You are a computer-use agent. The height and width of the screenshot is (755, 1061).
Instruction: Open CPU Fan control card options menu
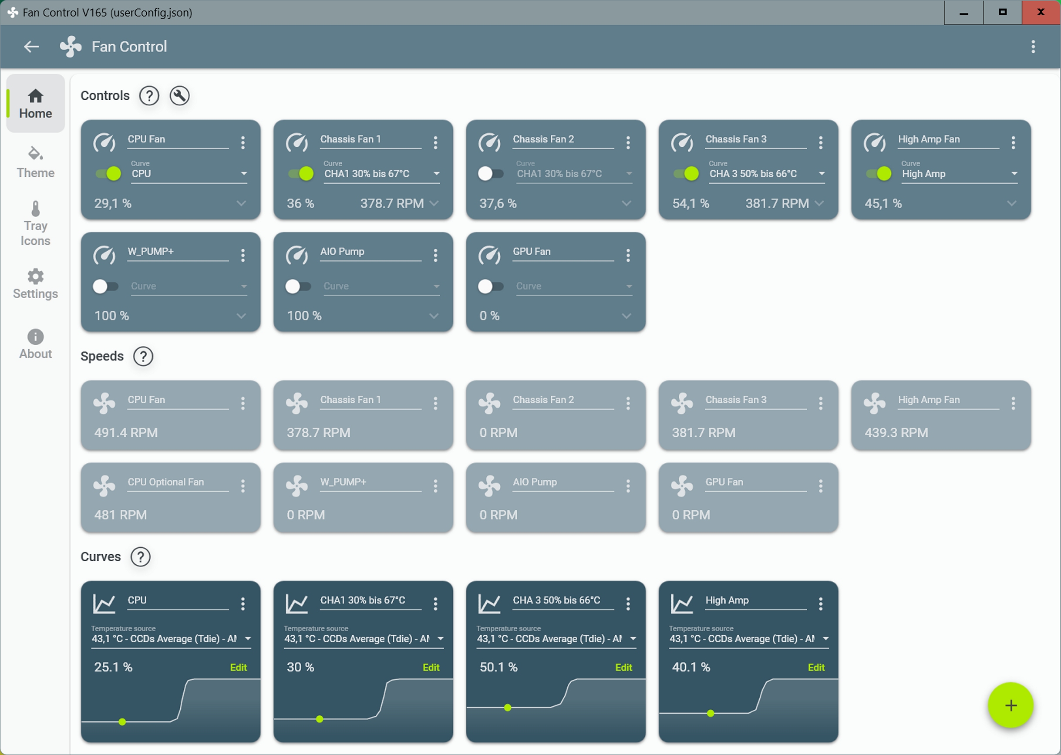(x=243, y=143)
